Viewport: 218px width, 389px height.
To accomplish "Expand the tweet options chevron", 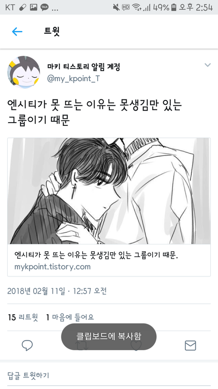I will [208, 65].
